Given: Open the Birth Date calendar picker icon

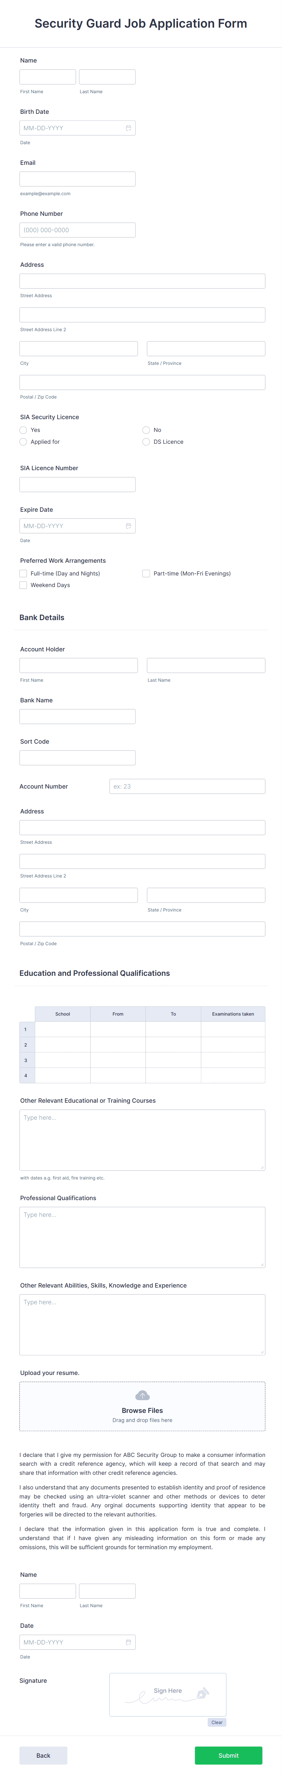Looking at the screenshot, I should (129, 127).
